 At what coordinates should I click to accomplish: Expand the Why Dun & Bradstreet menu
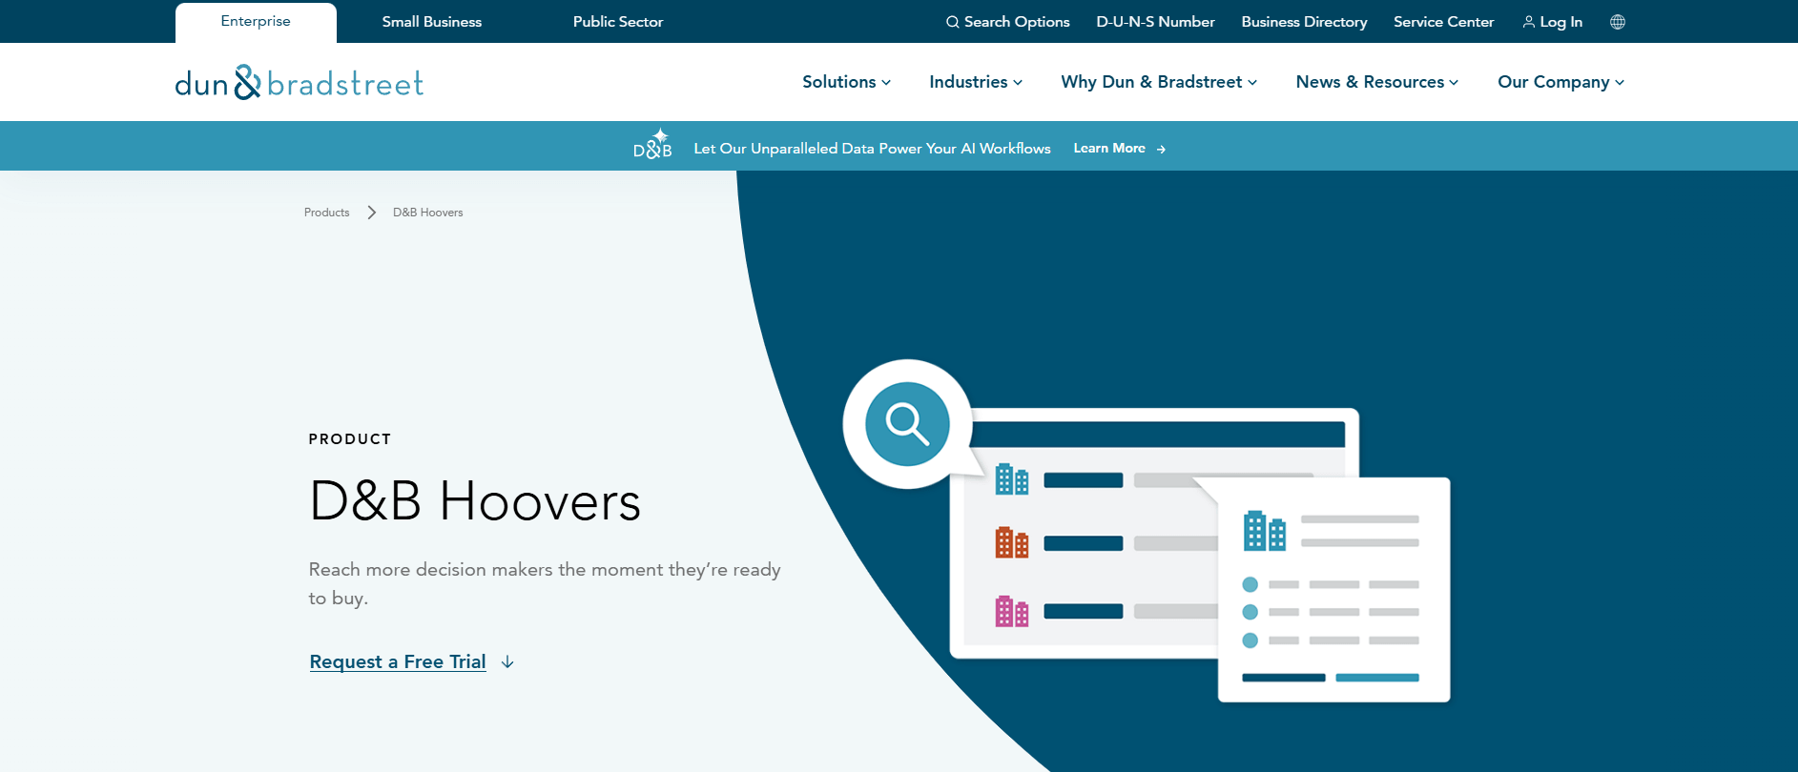point(1159,82)
